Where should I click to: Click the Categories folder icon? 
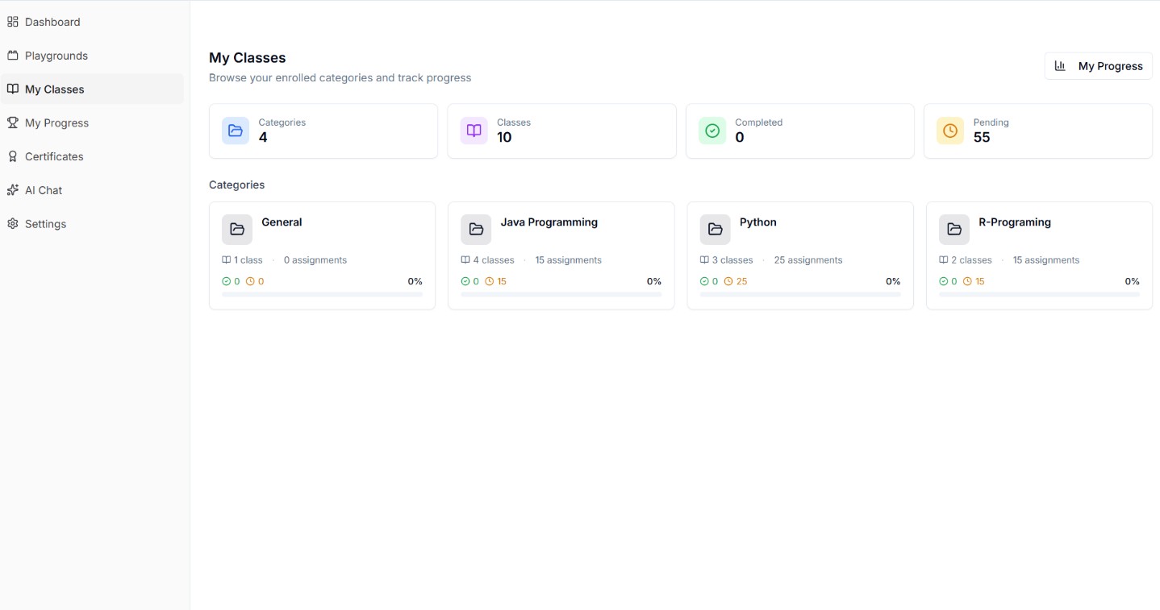point(235,130)
